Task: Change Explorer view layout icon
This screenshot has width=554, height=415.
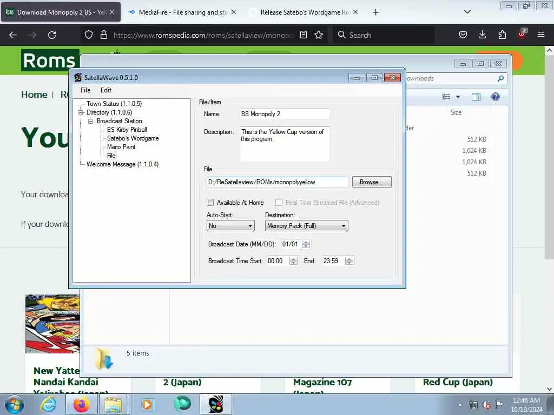Action: [446, 97]
